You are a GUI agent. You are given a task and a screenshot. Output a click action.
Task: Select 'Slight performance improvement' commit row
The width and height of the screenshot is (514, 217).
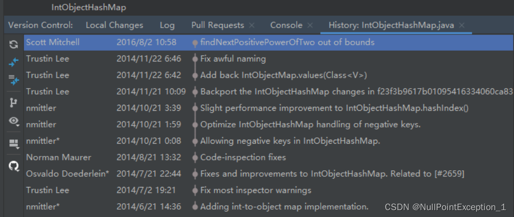tap(269, 108)
